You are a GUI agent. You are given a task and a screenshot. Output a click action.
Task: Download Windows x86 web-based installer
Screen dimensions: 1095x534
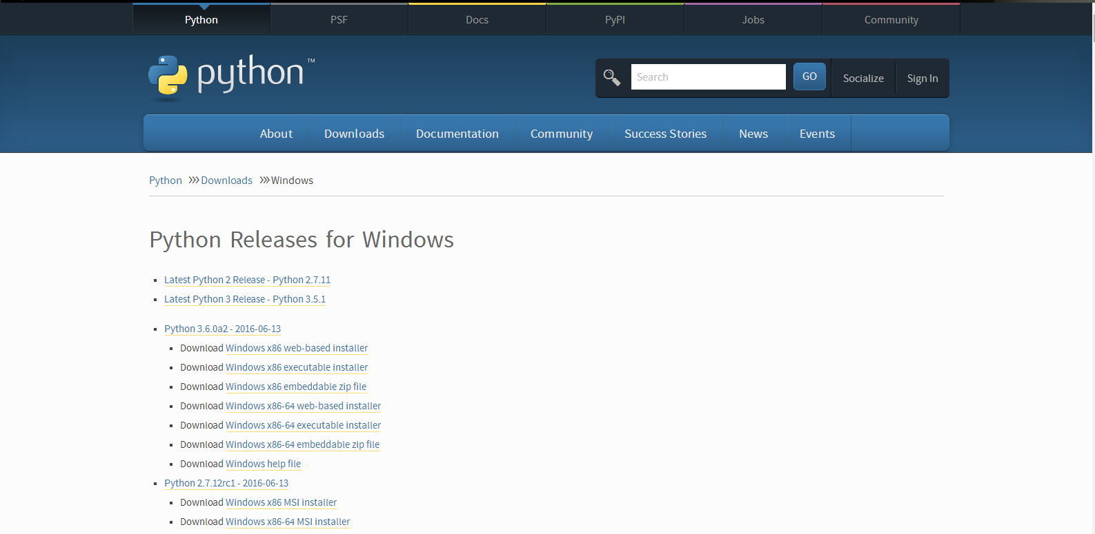coord(297,348)
